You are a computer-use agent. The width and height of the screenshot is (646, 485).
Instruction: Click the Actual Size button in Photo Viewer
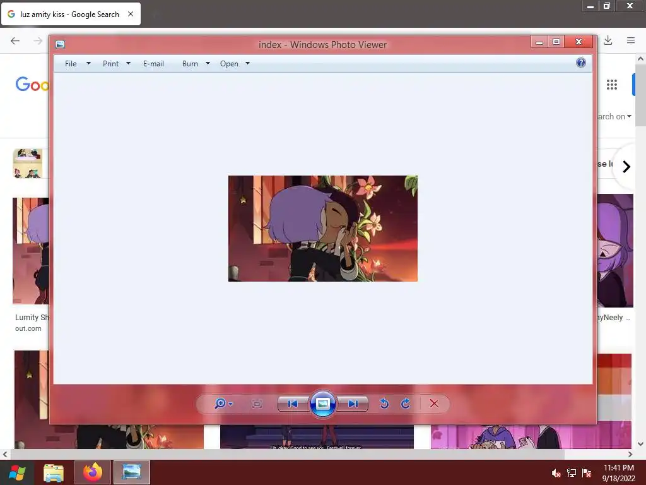pos(257,404)
